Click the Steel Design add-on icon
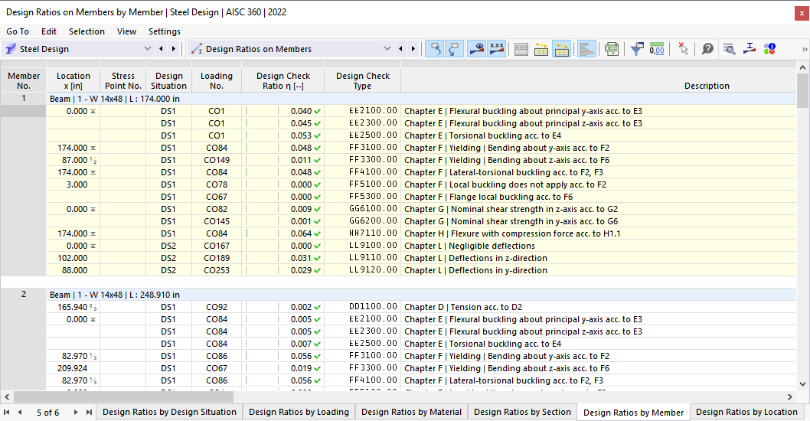Viewport: 810px width, 421px height. click(10, 49)
